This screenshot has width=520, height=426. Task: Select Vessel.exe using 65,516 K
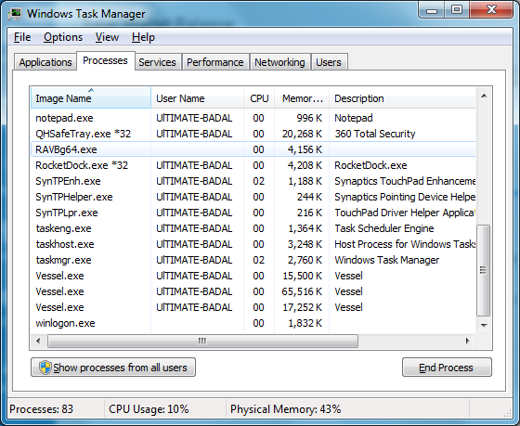click(x=253, y=291)
